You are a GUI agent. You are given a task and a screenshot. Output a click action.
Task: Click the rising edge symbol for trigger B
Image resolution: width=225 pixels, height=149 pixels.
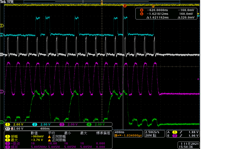pos(181,136)
